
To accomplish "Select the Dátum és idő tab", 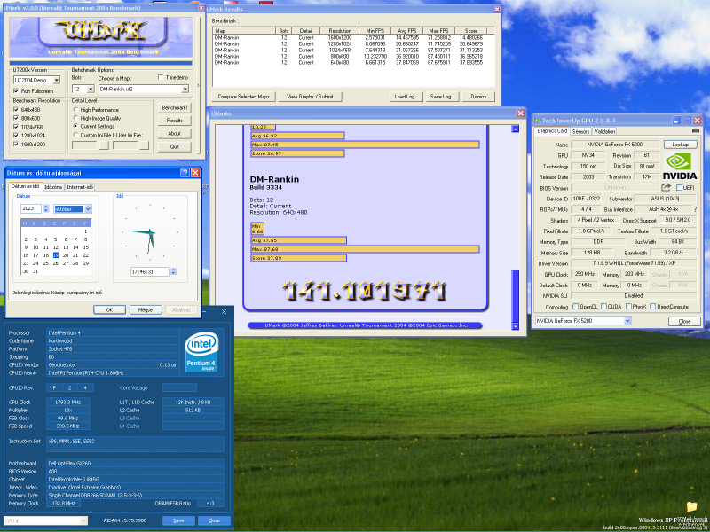I will [x=25, y=186].
